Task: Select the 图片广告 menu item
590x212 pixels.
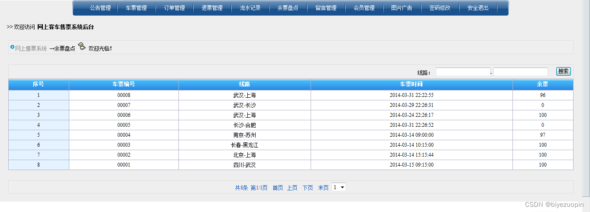Action: coord(402,8)
